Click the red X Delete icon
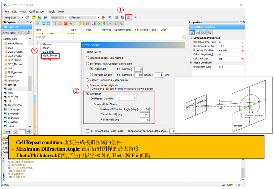Screen dimensions: 274x189 click(x=65, y=24)
